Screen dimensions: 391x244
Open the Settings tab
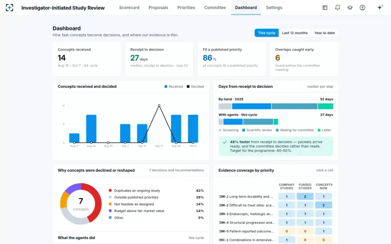pos(274,7)
